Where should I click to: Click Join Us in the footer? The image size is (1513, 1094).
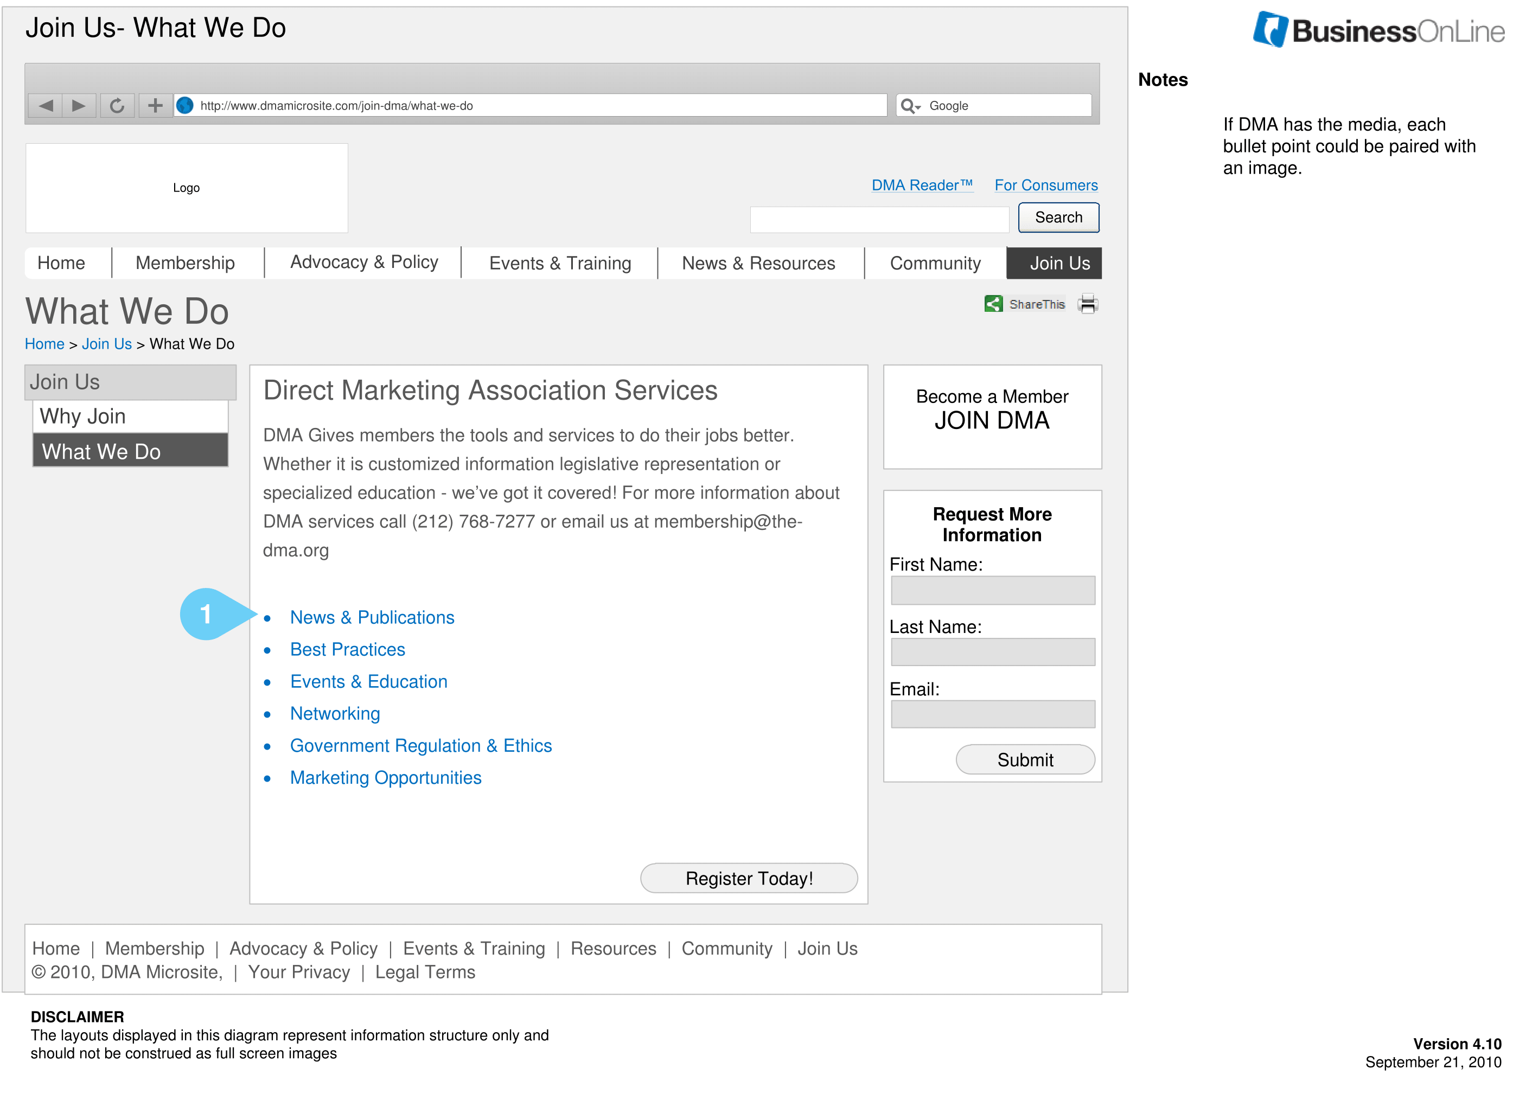(828, 948)
